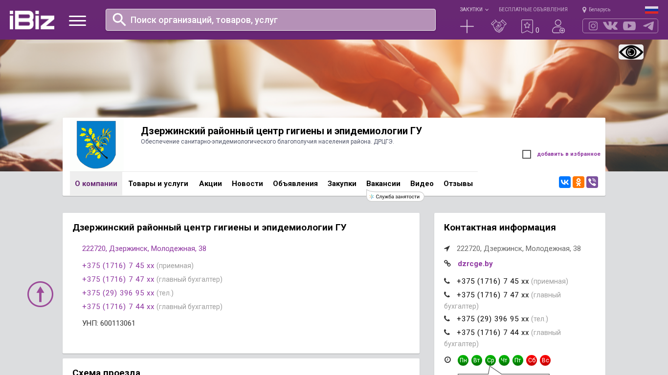This screenshot has height=375, width=668.
Task: Share via orange Odnoklassniki button
Action: click(579, 182)
